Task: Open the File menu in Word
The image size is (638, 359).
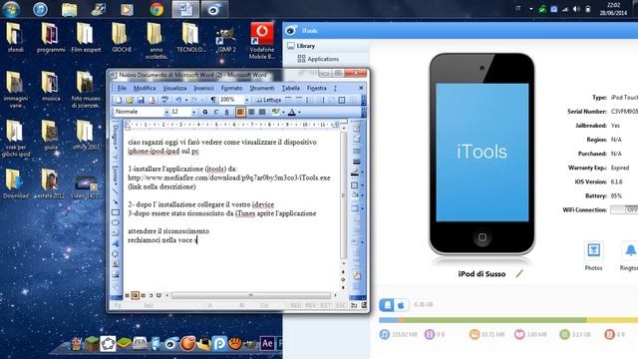Action: [122, 88]
